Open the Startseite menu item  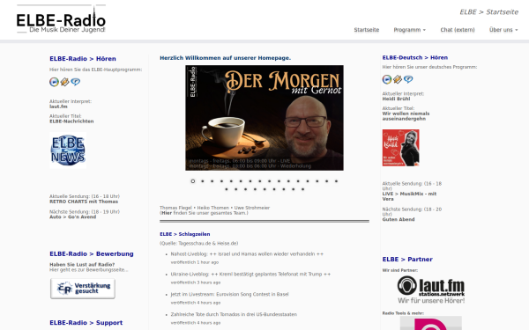pyautogui.click(x=367, y=30)
